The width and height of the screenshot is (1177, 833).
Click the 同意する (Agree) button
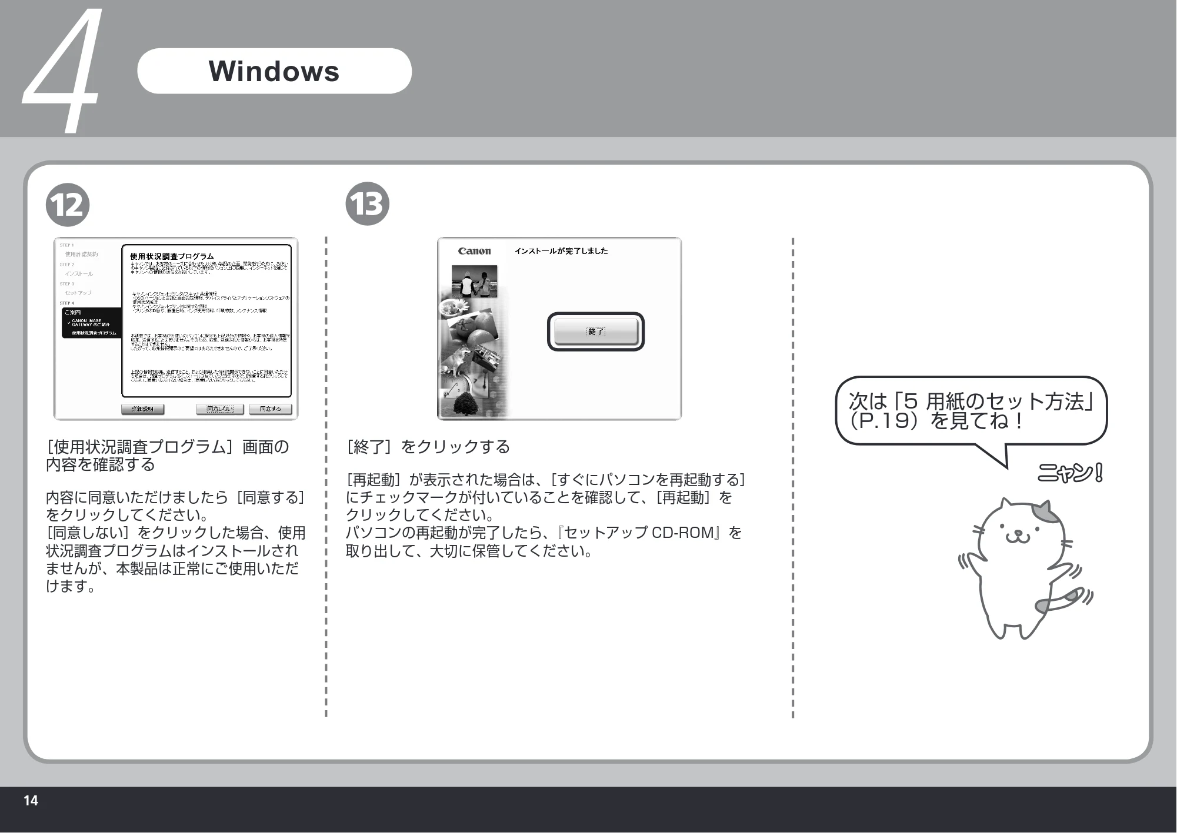coord(270,409)
